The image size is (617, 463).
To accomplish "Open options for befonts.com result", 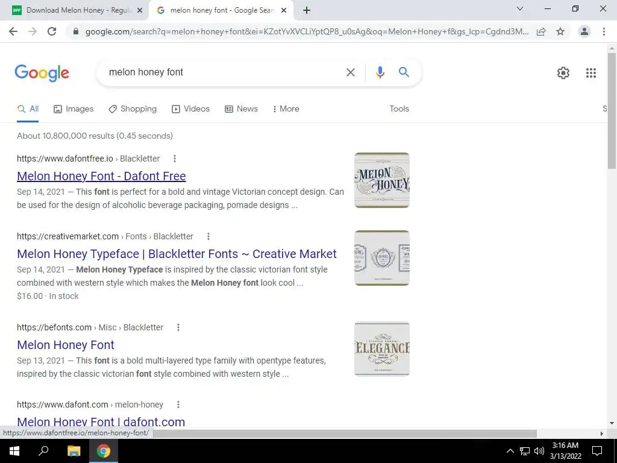I will click(x=178, y=327).
